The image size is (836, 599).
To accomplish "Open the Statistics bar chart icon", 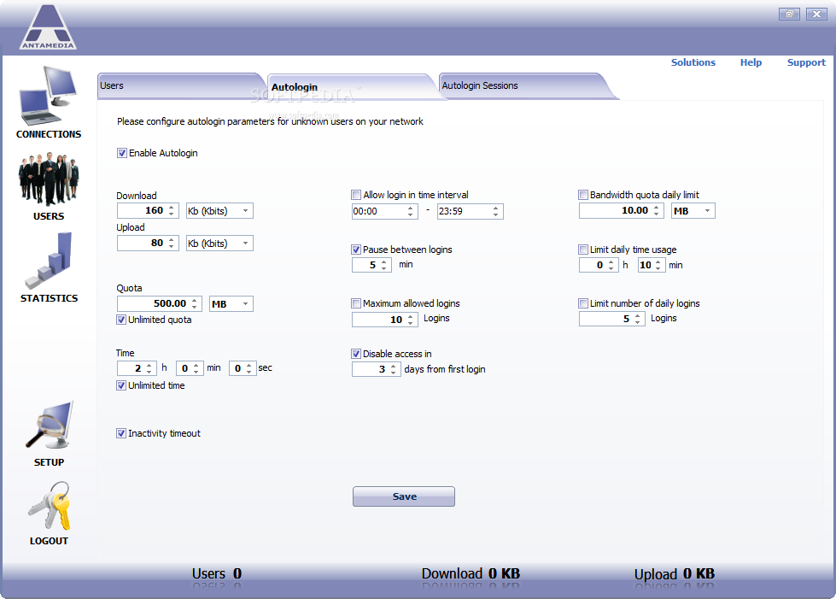I will (x=49, y=261).
